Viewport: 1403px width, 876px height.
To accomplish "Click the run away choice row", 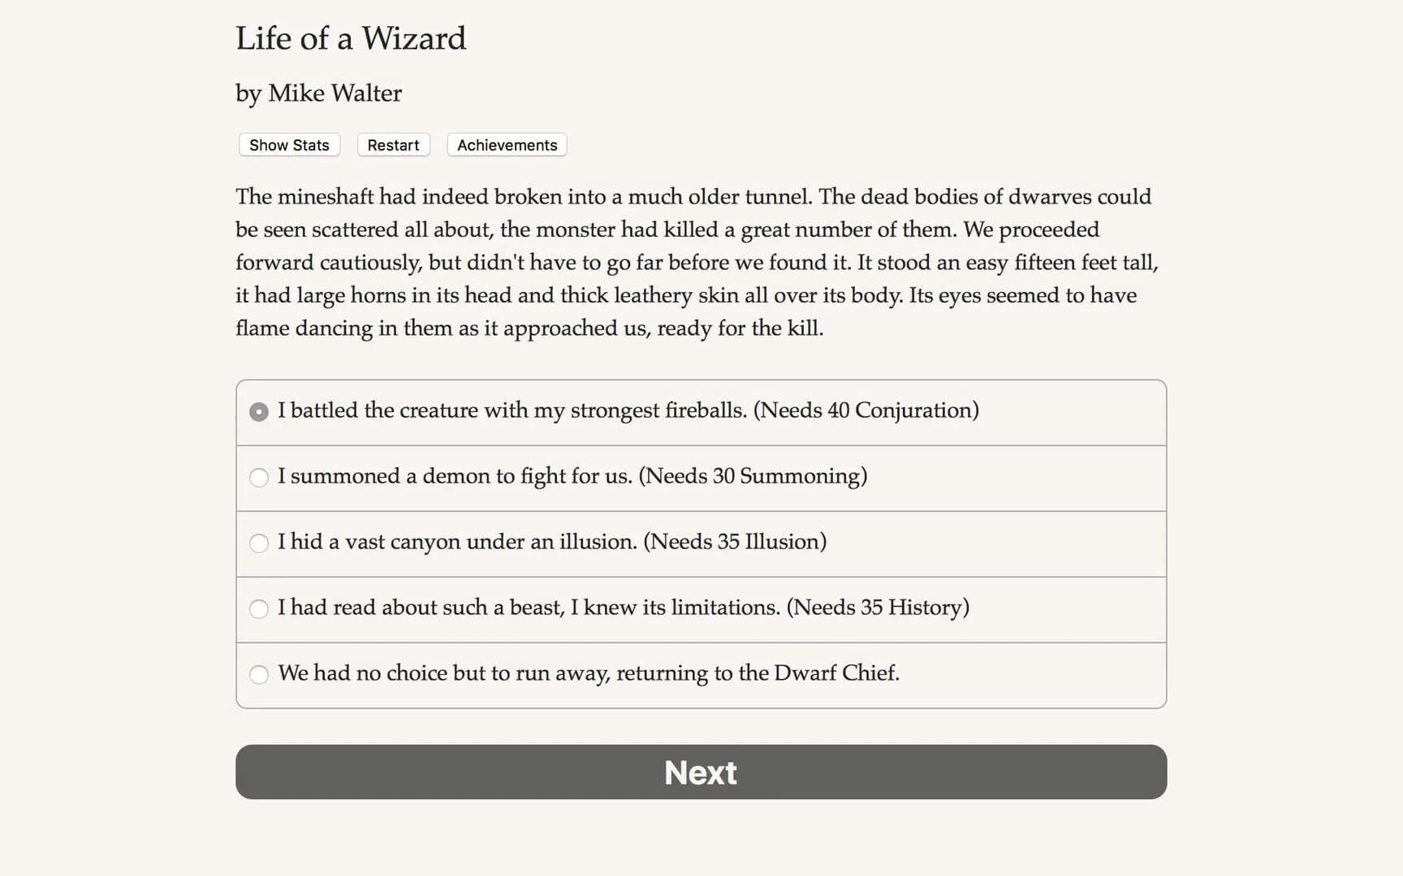I will (x=700, y=674).
